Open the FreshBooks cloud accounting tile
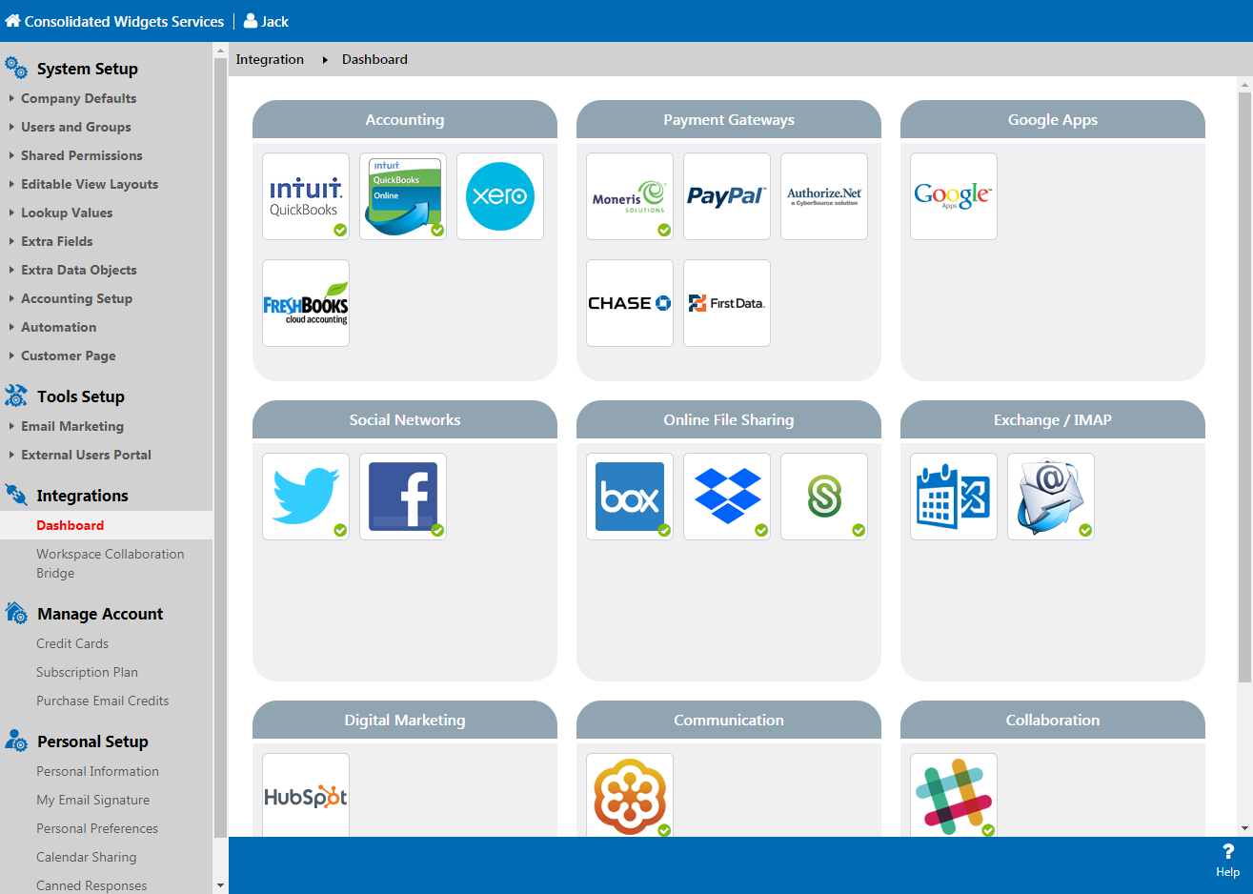 click(x=306, y=303)
